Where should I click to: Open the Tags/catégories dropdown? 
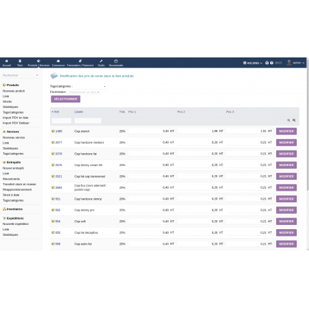(90, 86)
